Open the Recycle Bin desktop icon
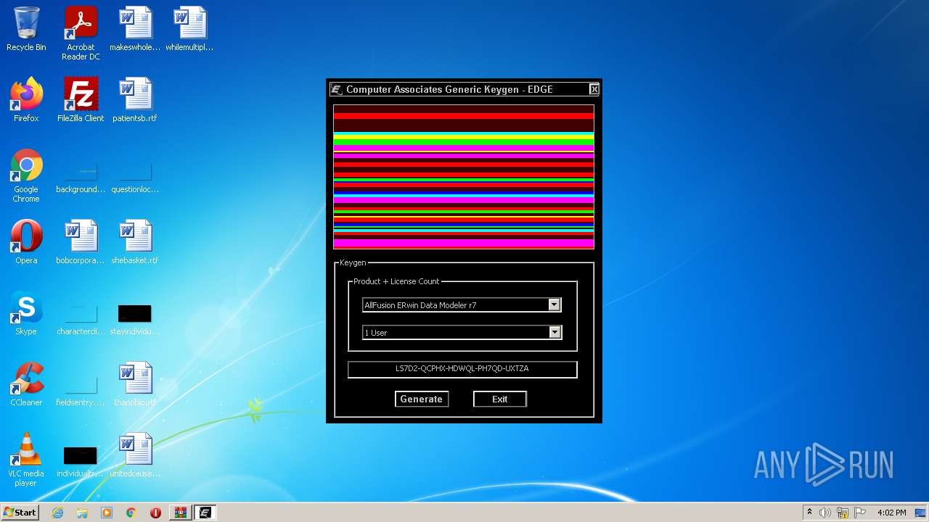 tap(26, 29)
